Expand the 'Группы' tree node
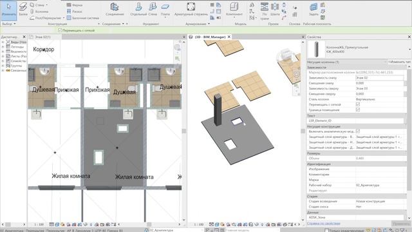This screenshot has height=232, width=412. [x=3, y=66]
